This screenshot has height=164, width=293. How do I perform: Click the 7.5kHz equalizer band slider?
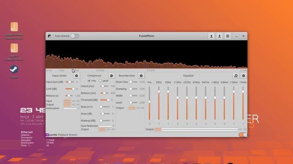(x=233, y=103)
